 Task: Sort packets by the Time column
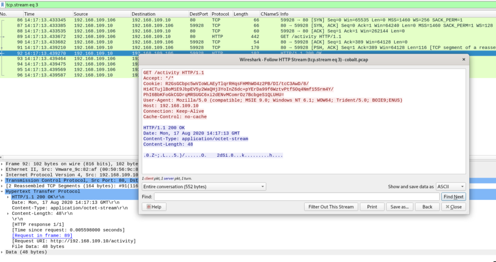(48, 14)
